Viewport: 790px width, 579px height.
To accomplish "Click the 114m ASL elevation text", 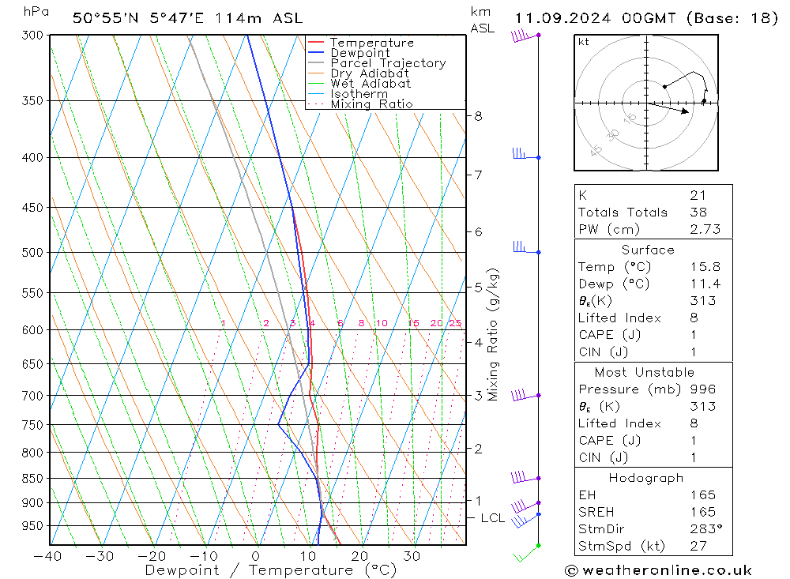I will coord(258,18).
